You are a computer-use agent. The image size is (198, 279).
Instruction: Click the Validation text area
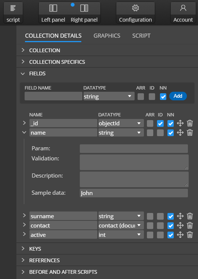click(134, 162)
